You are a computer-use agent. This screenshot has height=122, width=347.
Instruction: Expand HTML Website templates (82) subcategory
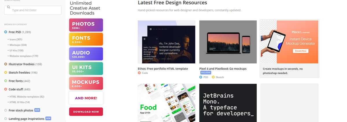[26, 97]
